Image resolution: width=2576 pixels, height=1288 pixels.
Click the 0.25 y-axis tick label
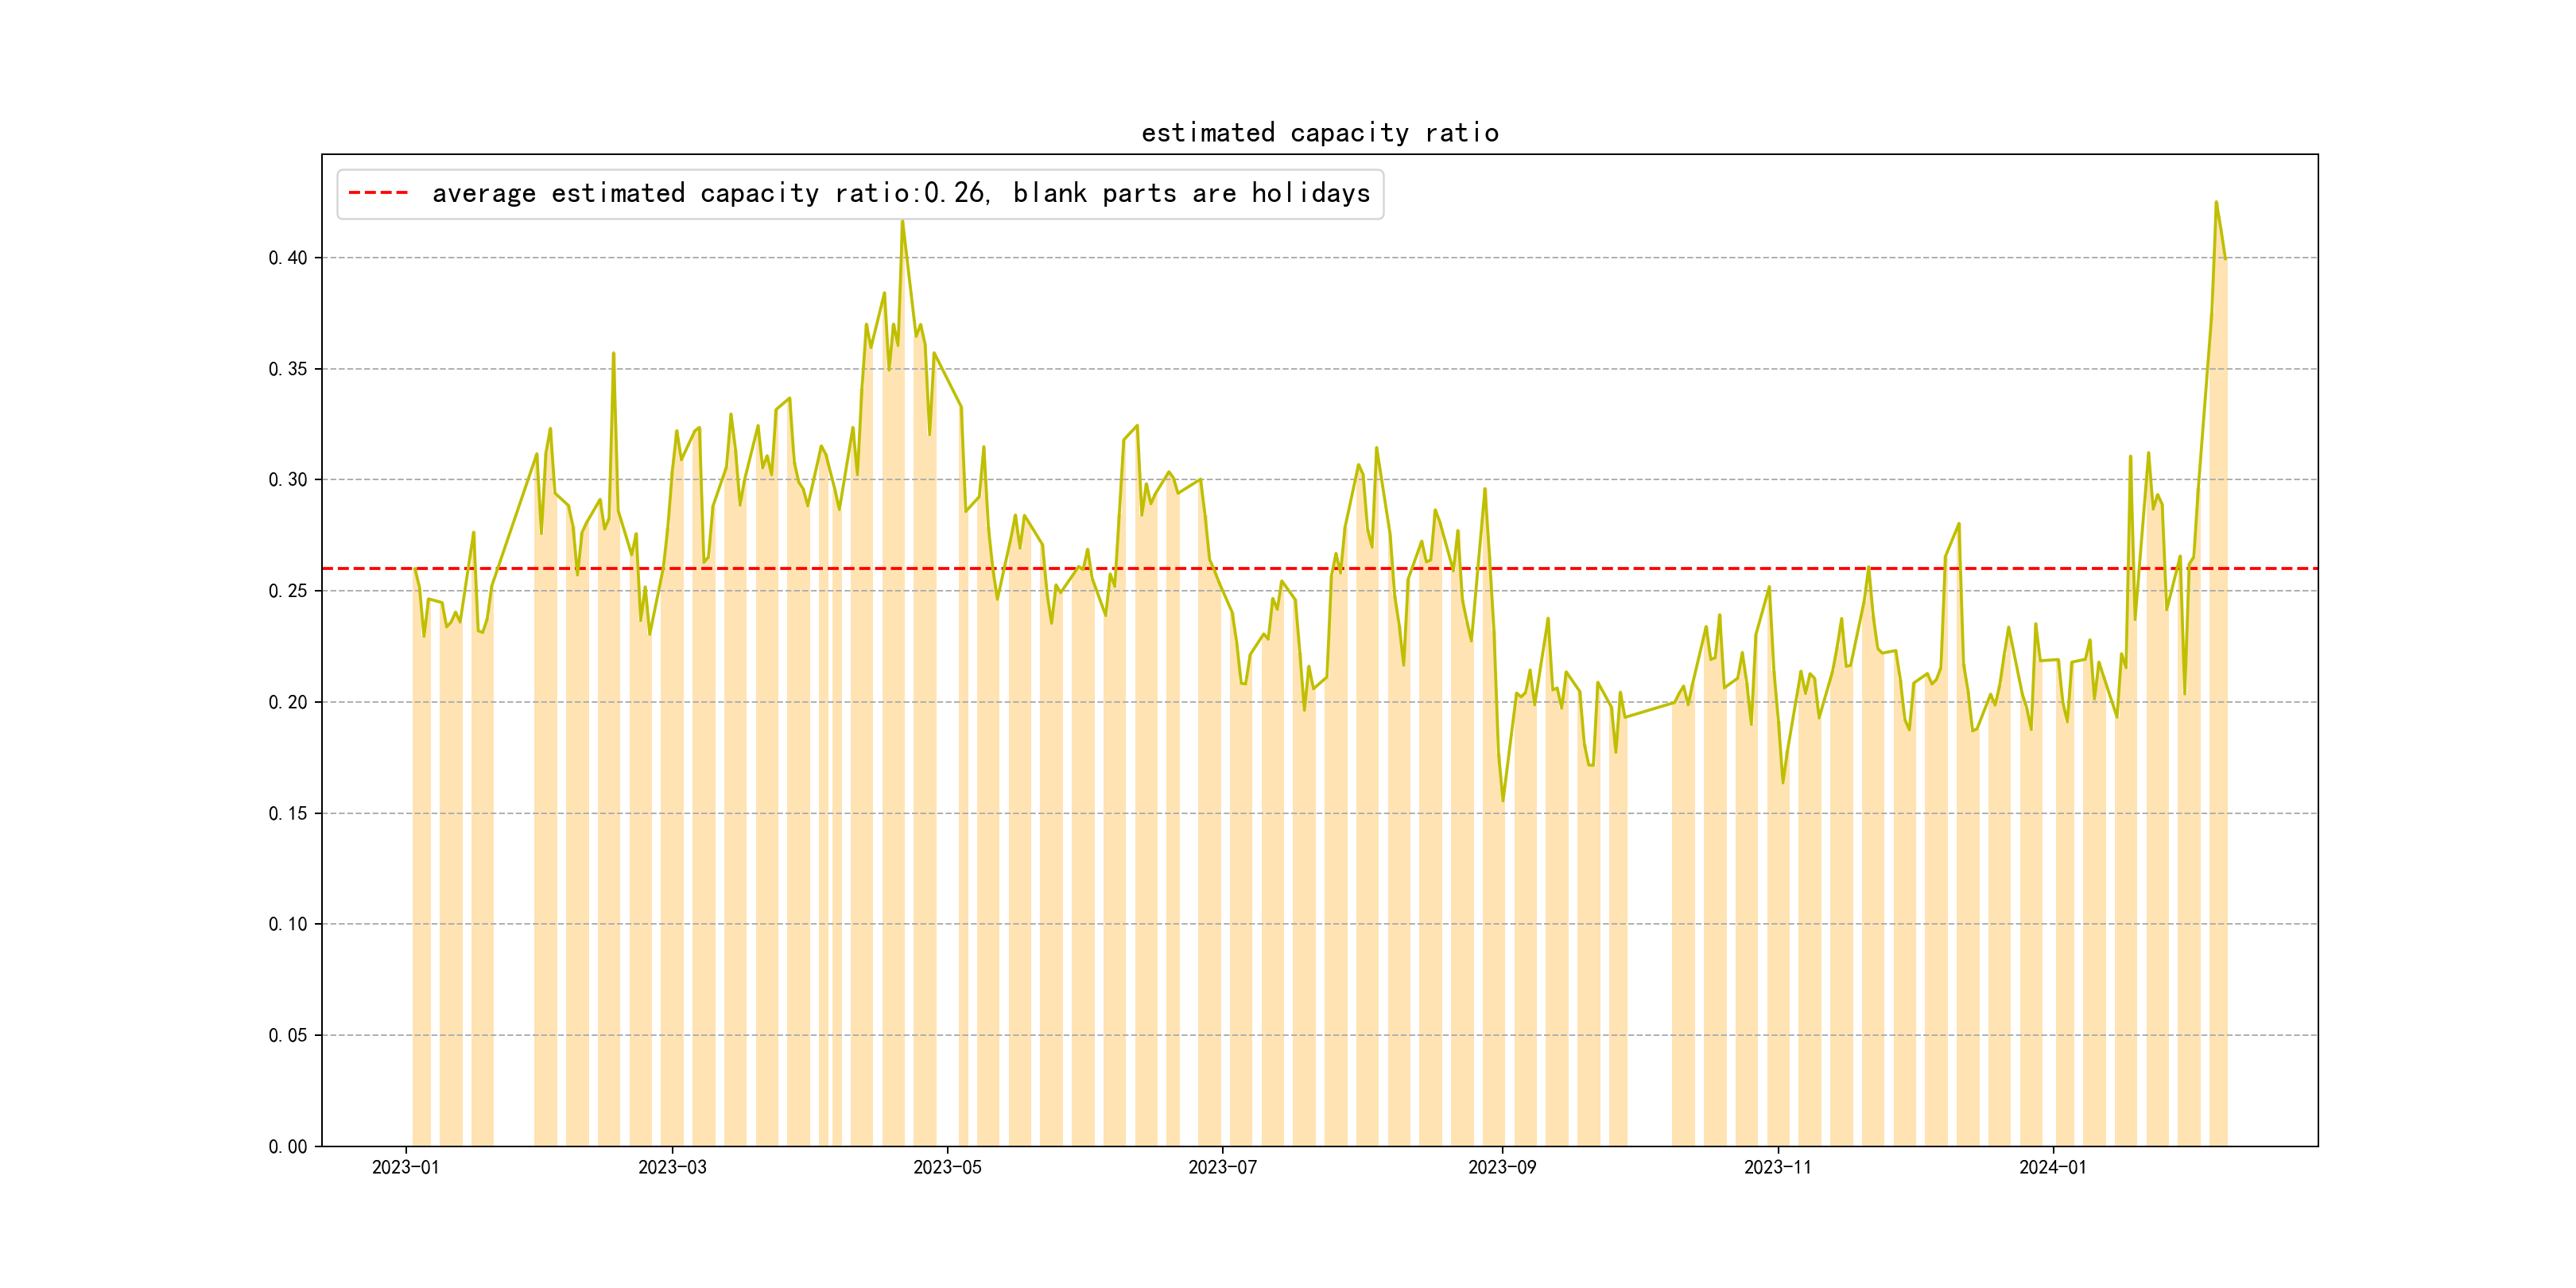coord(287,591)
